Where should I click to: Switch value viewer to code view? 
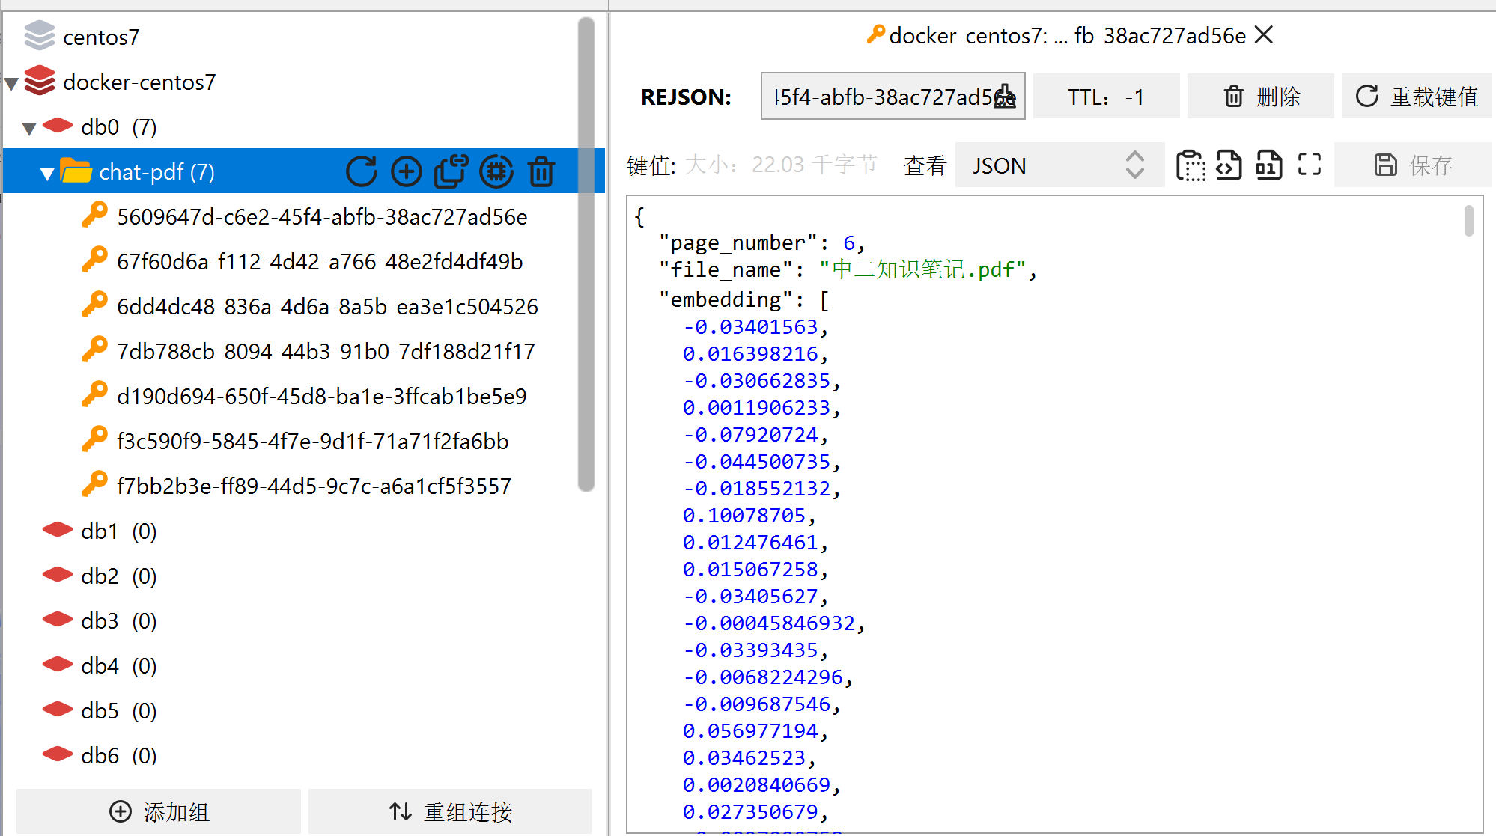pos(1229,165)
